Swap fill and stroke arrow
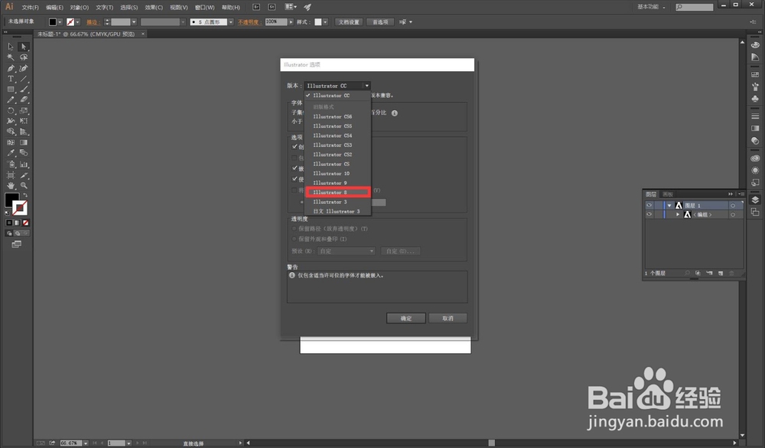Image resolution: width=765 pixels, height=448 pixels. [x=25, y=195]
